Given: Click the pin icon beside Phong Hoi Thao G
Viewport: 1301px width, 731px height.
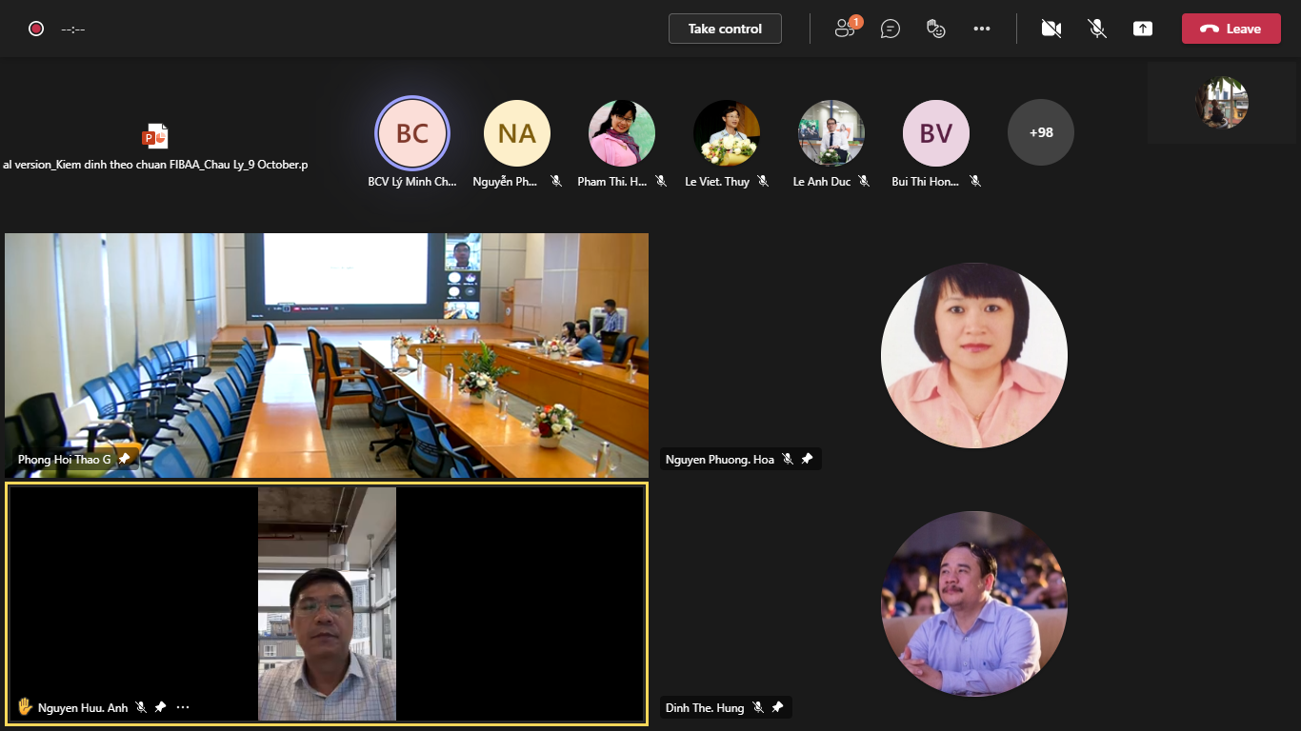Looking at the screenshot, I should tap(124, 459).
